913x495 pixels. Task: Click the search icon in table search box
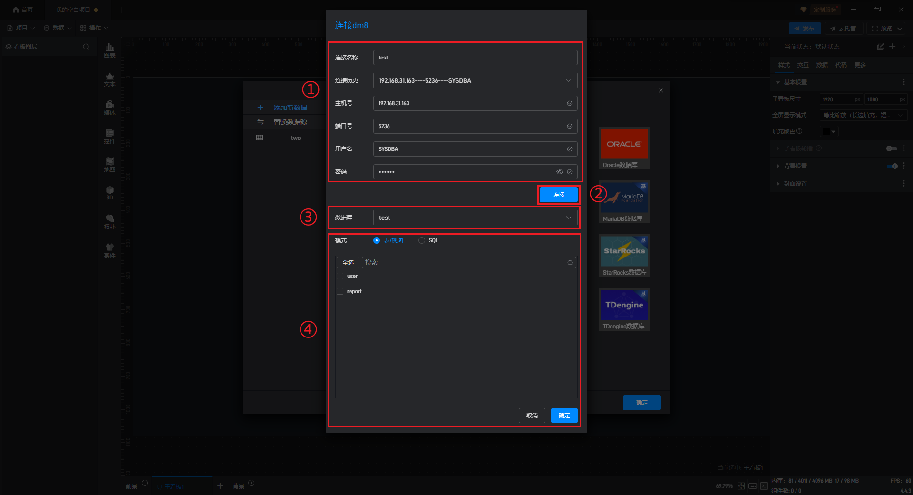[x=570, y=263]
